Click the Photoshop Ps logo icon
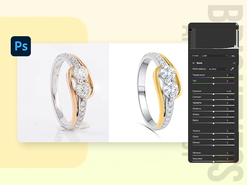This screenshot has width=247, height=185. coord(21,46)
